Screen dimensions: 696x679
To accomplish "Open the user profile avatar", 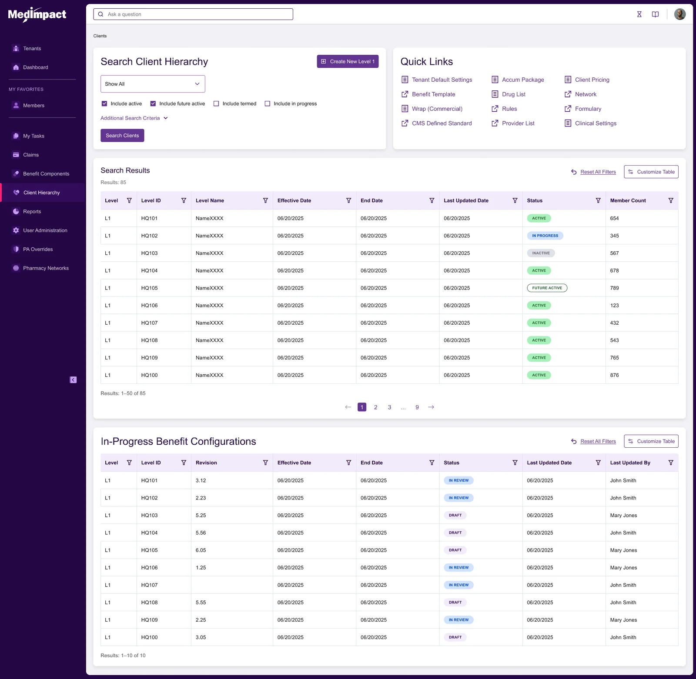I will point(680,14).
